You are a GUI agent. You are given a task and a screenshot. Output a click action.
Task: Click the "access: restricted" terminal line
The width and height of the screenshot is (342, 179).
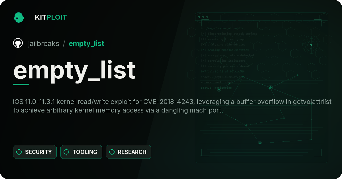(x=216, y=82)
